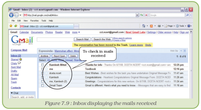This screenshot has height=110, width=201.
Task: Click the Starred folder star icon
Action: 21,59
